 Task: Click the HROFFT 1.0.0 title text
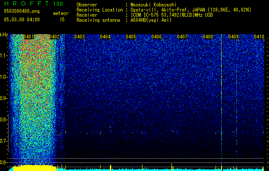point(33,3)
